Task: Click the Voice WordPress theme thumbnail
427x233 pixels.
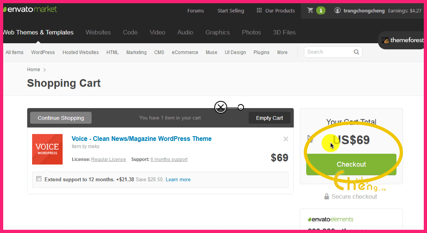Action: click(47, 149)
